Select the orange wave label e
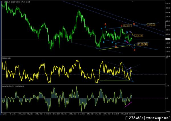The image size is (171, 121). point(134,24)
